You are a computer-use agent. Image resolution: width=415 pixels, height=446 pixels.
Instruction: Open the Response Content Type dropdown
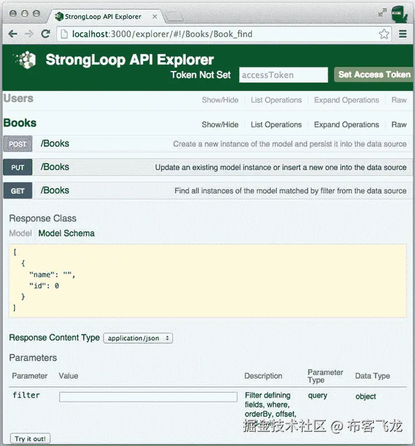[138, 338]
